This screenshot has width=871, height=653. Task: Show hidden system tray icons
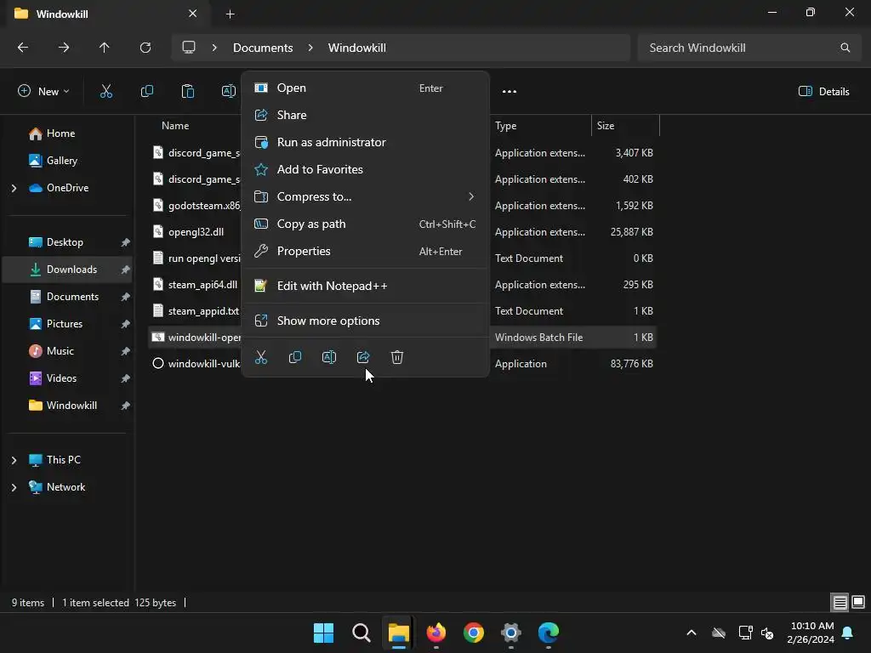[x=692, y=633]
